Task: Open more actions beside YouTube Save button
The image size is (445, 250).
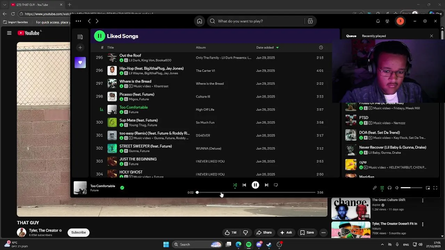Action: [324, 233]
